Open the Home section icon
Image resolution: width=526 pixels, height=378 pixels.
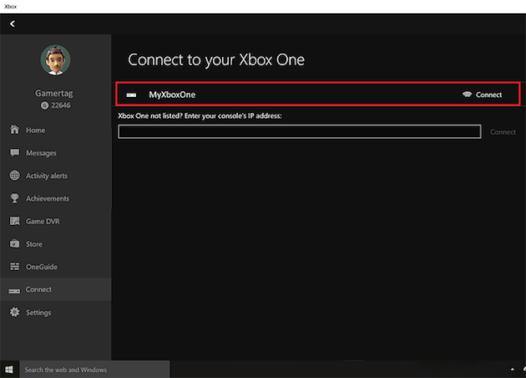click(14, 130)
